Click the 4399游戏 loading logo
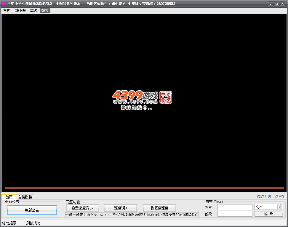The width and height of the screenshot is (288, 227). tap(142, 97)
